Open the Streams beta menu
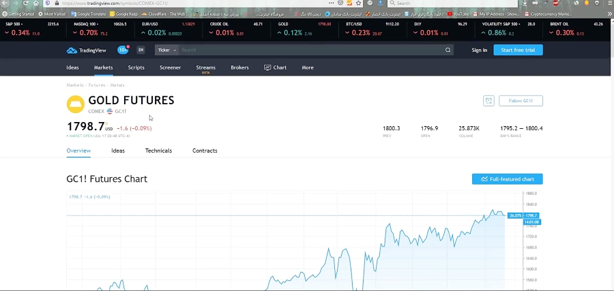The height and width of the screenshot is (291, 614). click(205, 68)
